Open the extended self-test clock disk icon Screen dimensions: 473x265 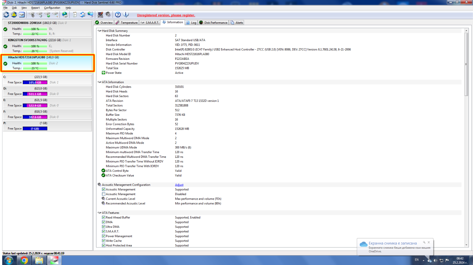(39, 15)
